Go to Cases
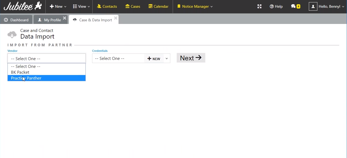The image size is (347, 158). [x=133, y=6]
